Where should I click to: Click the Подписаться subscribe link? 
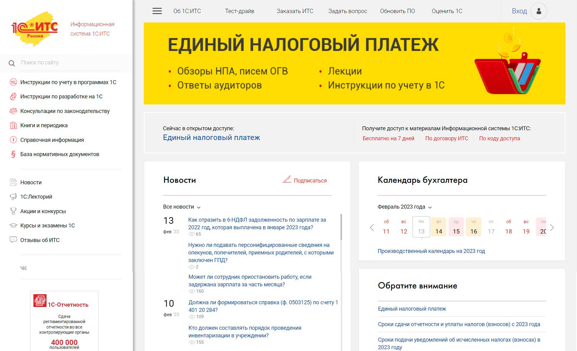310,181
